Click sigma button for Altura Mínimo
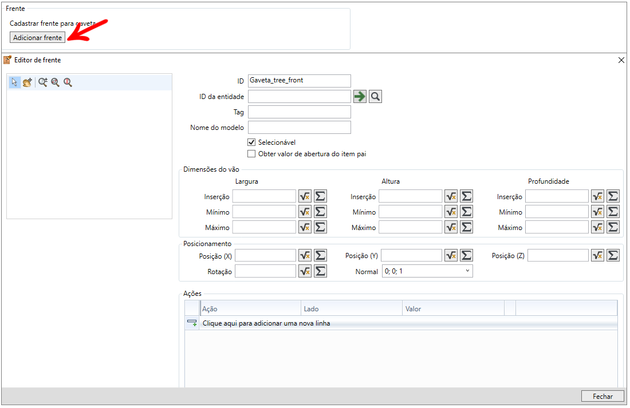This screenshot has width=630, height=408. [466, 212]
